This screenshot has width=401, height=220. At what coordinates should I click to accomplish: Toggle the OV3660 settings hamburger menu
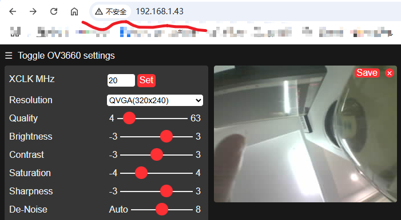[x=9, y=56]
